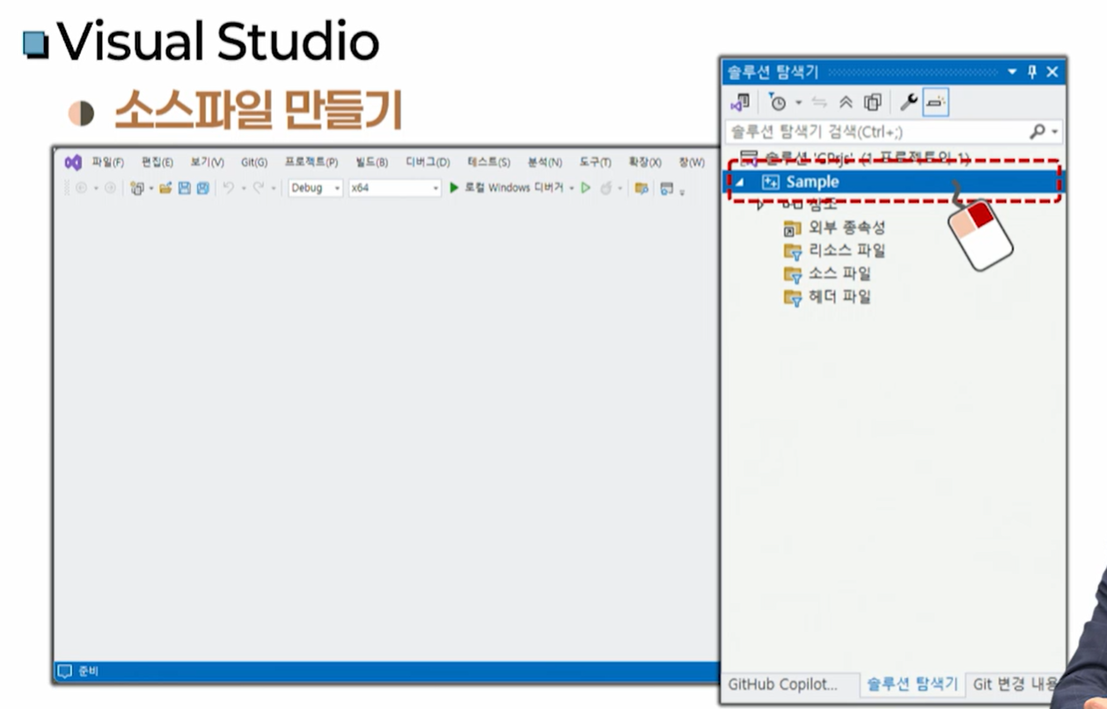Switch to the 솔루션 탐색기 bottom tab
Screen dimensions: 1107x709
tap(913, 684)
